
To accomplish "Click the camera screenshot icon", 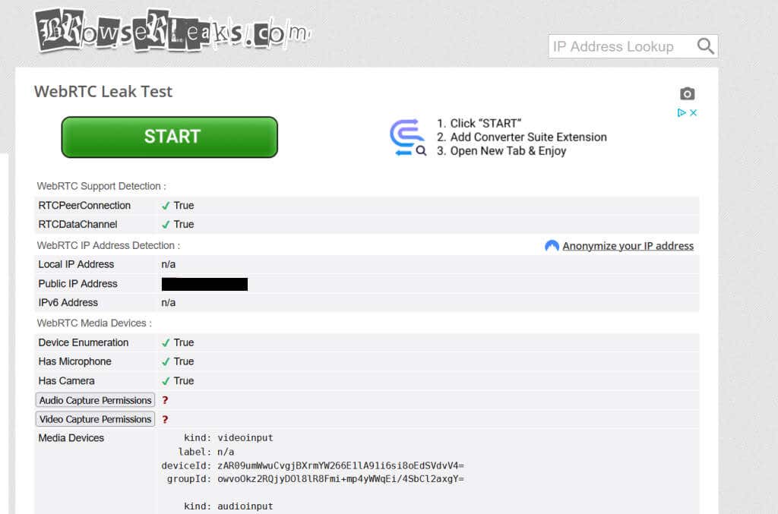I will (x=687, y=94).
